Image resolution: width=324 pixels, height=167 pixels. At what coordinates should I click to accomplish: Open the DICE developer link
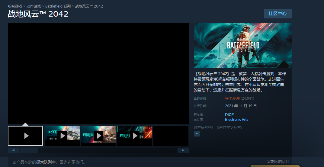pyautogui.click(x=229, y=115)
